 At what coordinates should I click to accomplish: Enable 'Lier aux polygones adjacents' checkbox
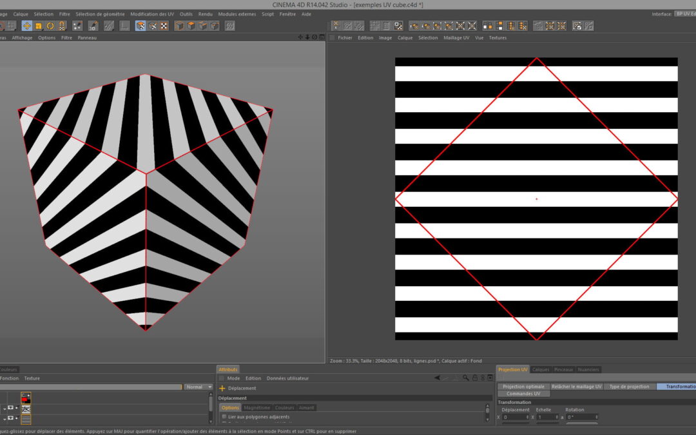click(x=224, y=417)
